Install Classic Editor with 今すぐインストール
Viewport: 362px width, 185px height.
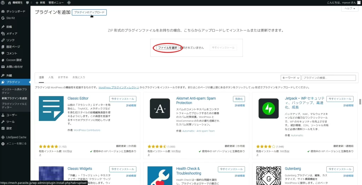[123, 99]
